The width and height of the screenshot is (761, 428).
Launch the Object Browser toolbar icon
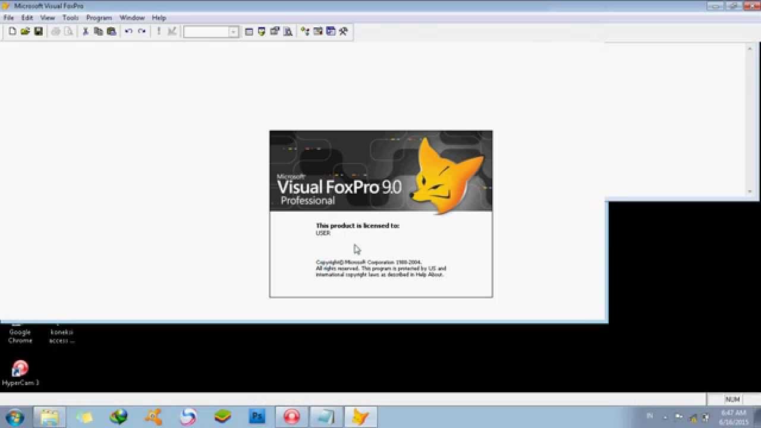coord(318,32)
